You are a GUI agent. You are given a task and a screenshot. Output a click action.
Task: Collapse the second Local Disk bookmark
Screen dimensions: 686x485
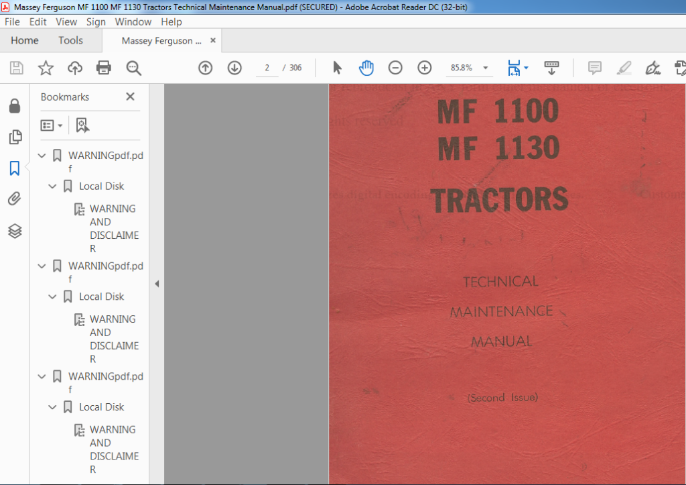pyautogui.click(x=52, y=297)
